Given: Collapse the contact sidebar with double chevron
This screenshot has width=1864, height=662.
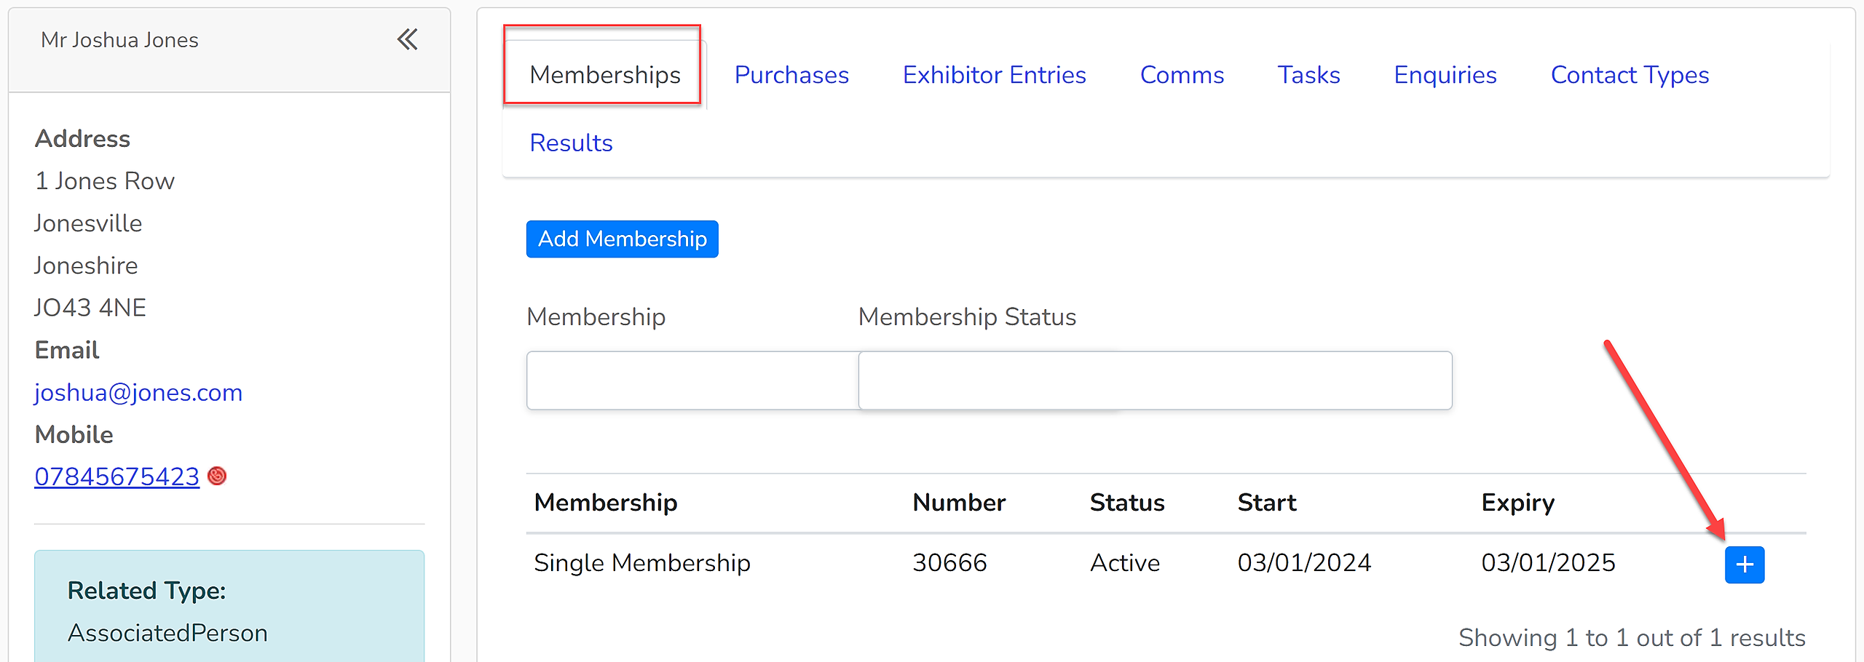Looking at the screenshot, I should coord(408,39).
